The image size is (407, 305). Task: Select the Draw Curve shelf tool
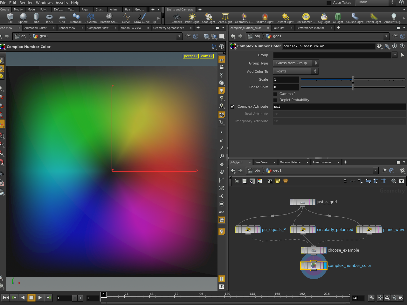(x=142, y=18)
